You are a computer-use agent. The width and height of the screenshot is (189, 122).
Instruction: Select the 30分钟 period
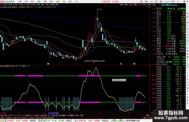[27, 5]
